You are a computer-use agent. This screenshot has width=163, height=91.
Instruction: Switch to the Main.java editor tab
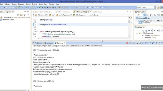(97, 12)
